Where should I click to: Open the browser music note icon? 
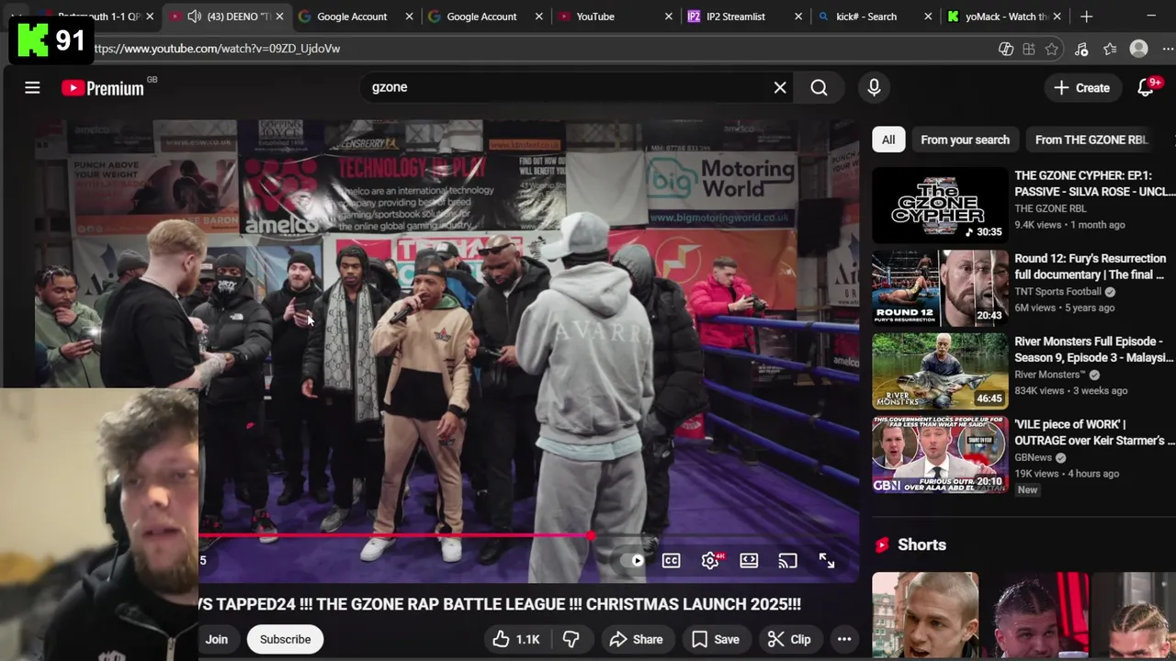(x=1081, y=50)
